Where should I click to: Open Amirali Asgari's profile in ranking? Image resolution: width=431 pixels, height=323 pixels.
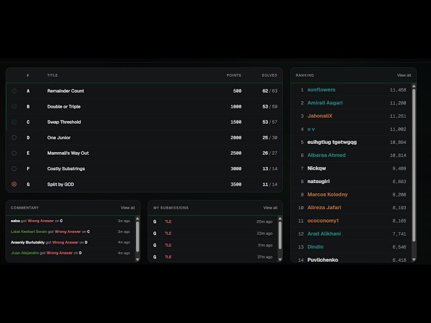tap(325, 103)
